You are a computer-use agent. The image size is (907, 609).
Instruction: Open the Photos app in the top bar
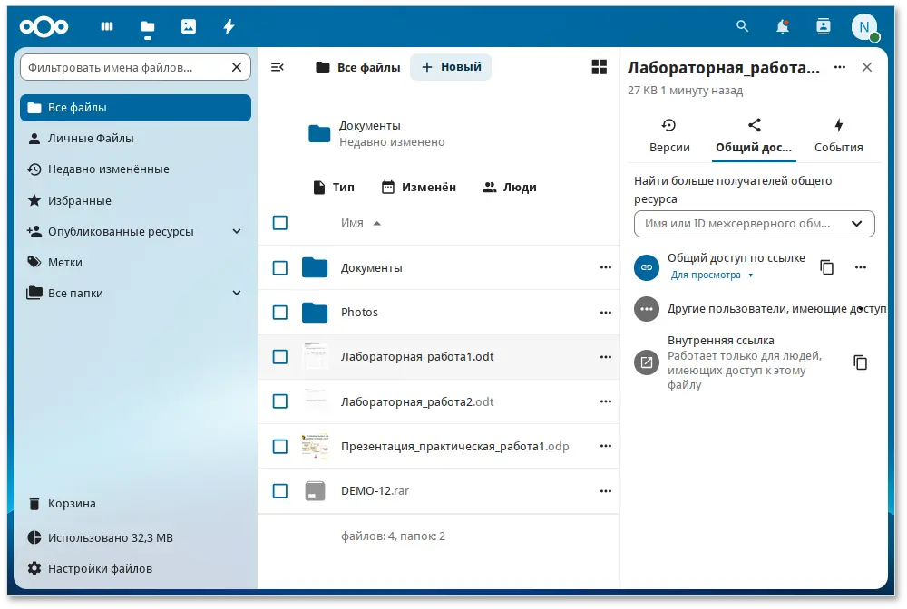(188, 26)
